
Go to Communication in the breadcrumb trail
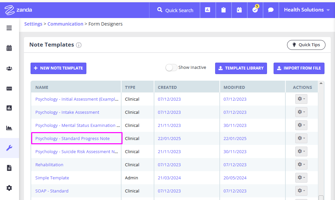click(x=65, y=24)
